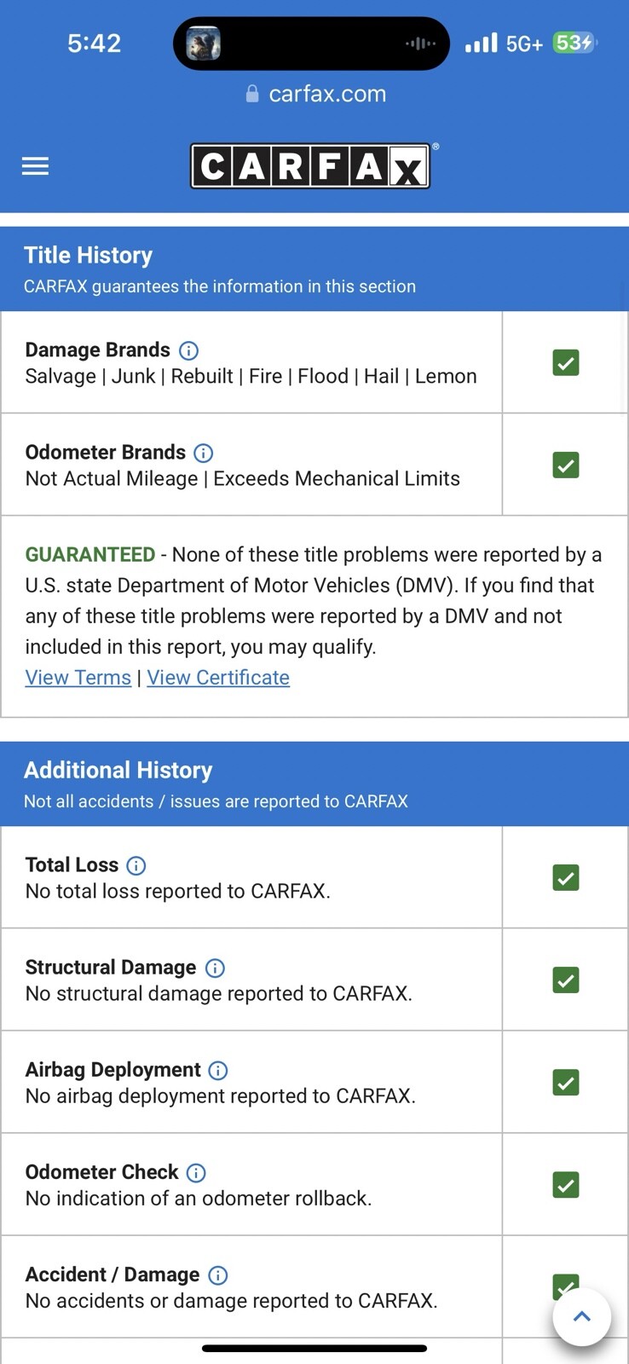The image size is (629, 1364).
Task: Open the View Terms link
Action: point(78,678)
